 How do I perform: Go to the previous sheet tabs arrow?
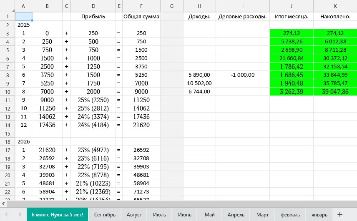[6, 214]
